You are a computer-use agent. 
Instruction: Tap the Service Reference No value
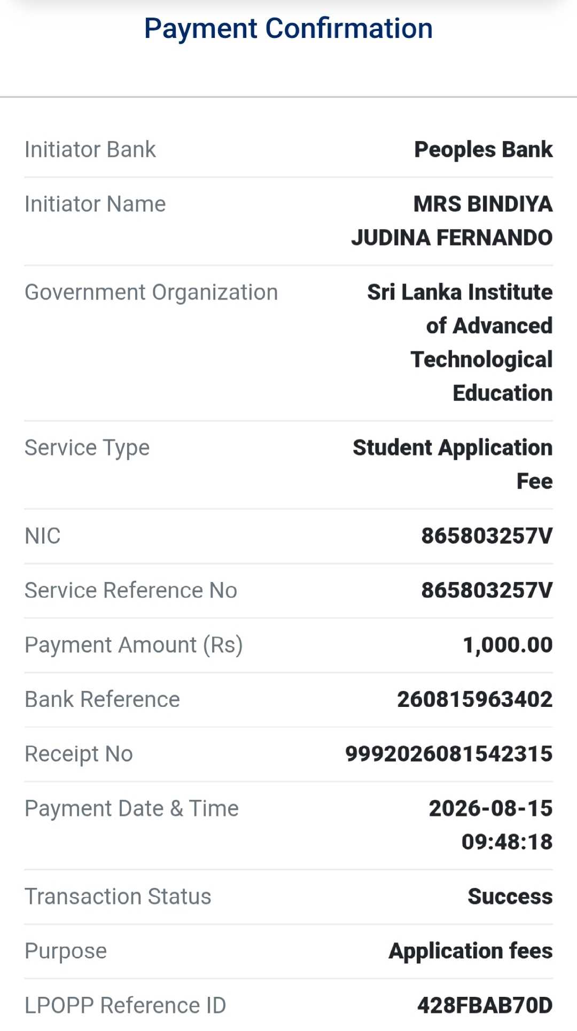(x=487, y=590)
